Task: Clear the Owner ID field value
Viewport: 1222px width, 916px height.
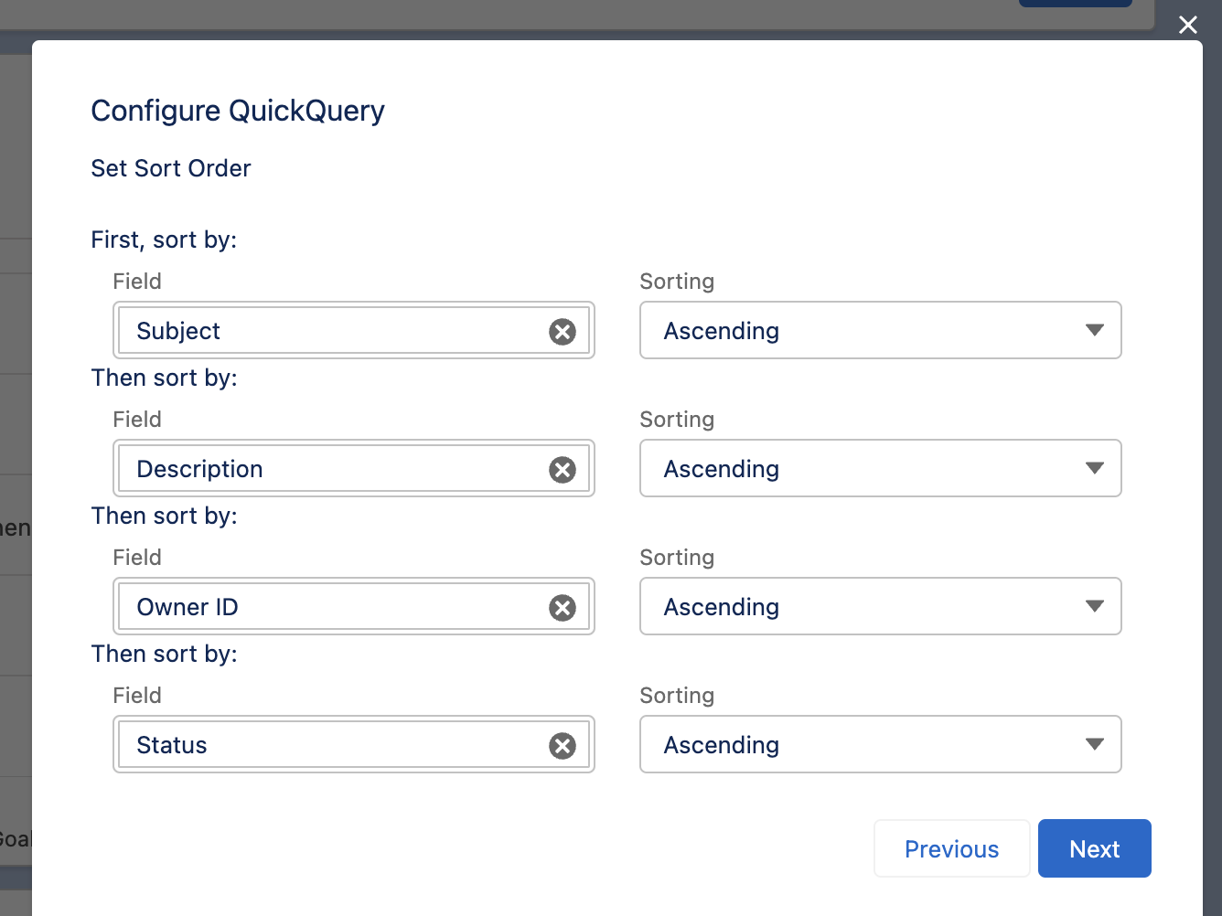Action: [x=562, y=606]
